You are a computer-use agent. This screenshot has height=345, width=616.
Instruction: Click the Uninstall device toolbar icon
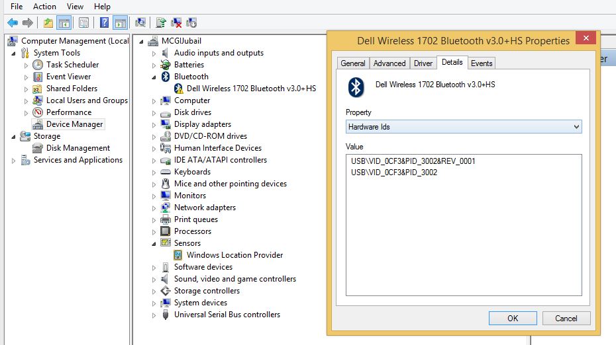click(x=176, y=22)
